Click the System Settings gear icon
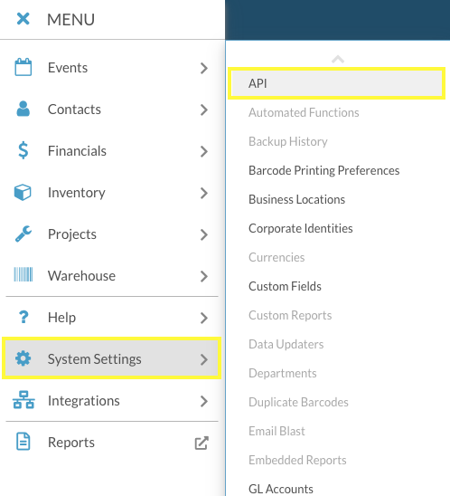 coord(23,358)
